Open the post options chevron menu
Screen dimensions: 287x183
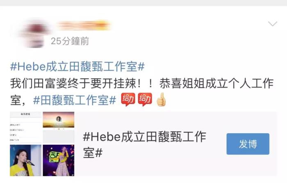coord(273,24)
